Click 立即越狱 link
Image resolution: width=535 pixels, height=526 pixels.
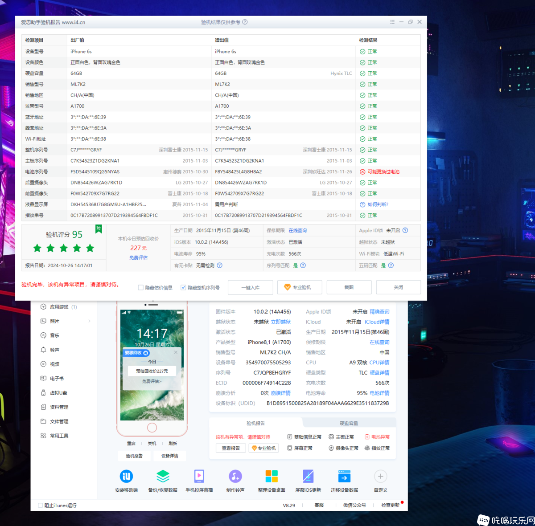[x=281, y=322]
